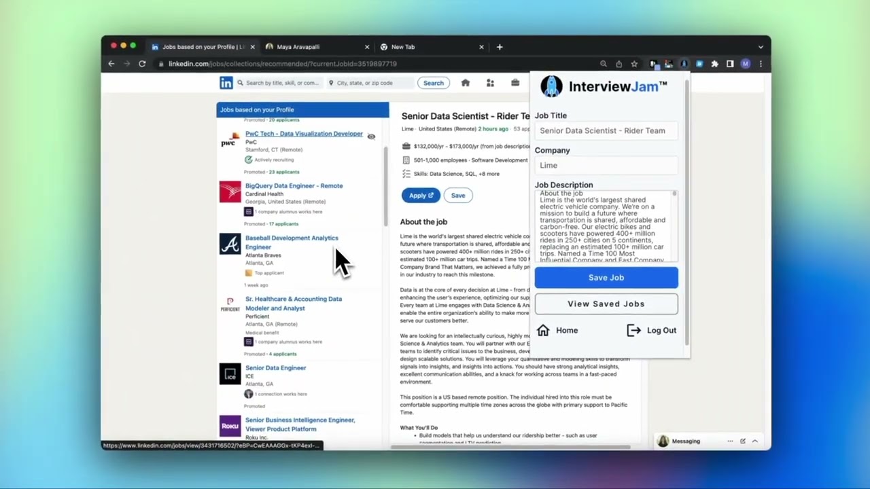Screen dimensions: 870x489
Task: Click the browser address bar URL
Action: tap(282, 64)
